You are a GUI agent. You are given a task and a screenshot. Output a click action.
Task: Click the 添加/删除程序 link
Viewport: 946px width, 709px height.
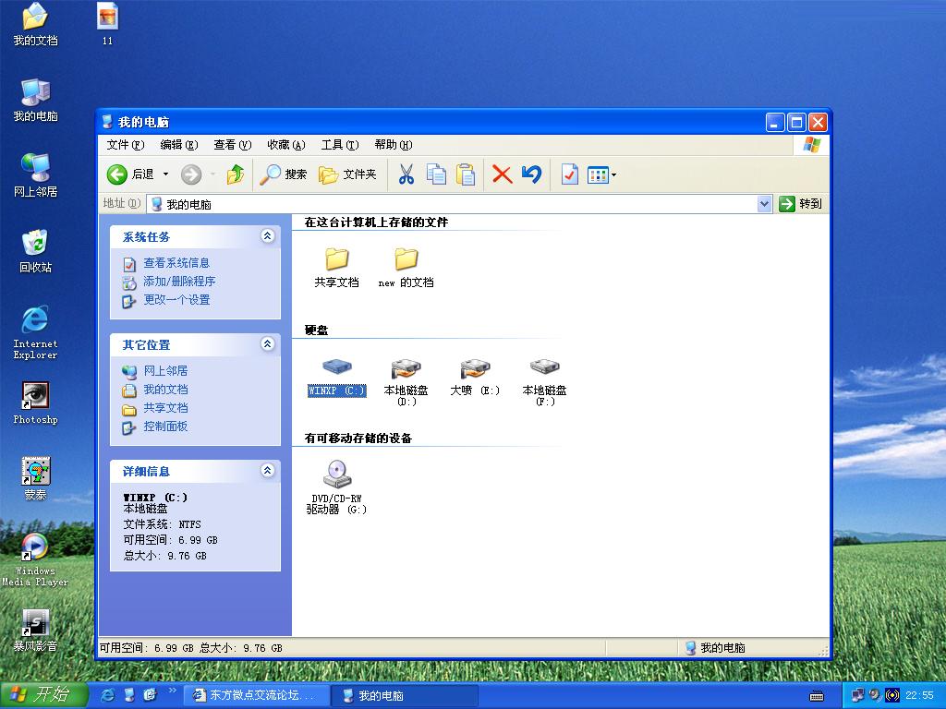tap(179, 281)
